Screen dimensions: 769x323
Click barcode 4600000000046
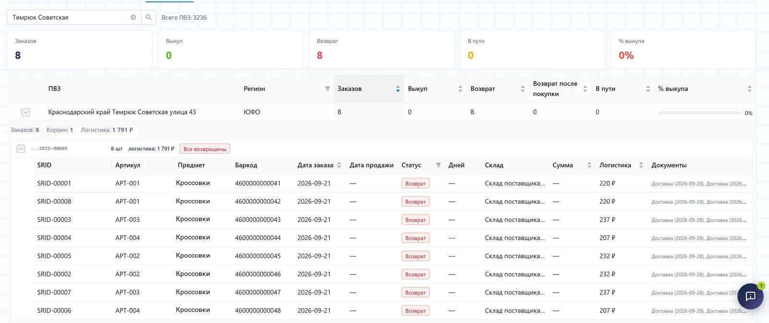pos(258,274)
